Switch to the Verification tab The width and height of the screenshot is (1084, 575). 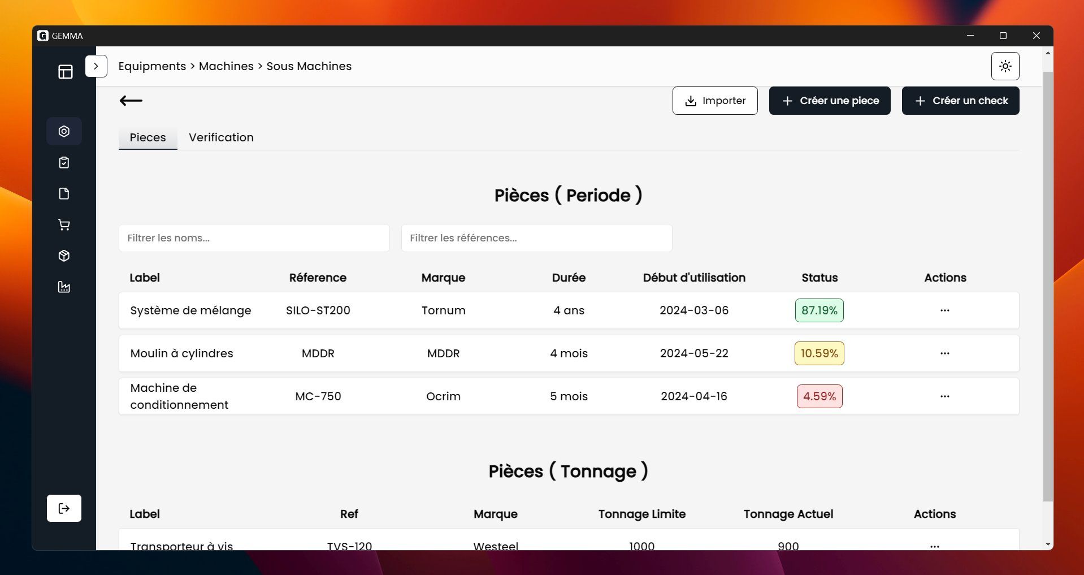[x=221, y=137]
